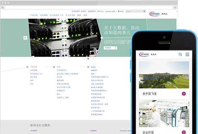The image size is (198, 134).
Task: Select the fourth carousel dot under banner
Action: 91,59
